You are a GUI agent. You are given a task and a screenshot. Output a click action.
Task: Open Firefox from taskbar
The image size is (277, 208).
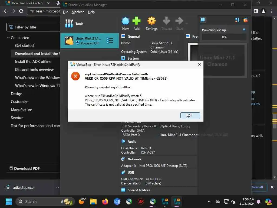[105, 201]
